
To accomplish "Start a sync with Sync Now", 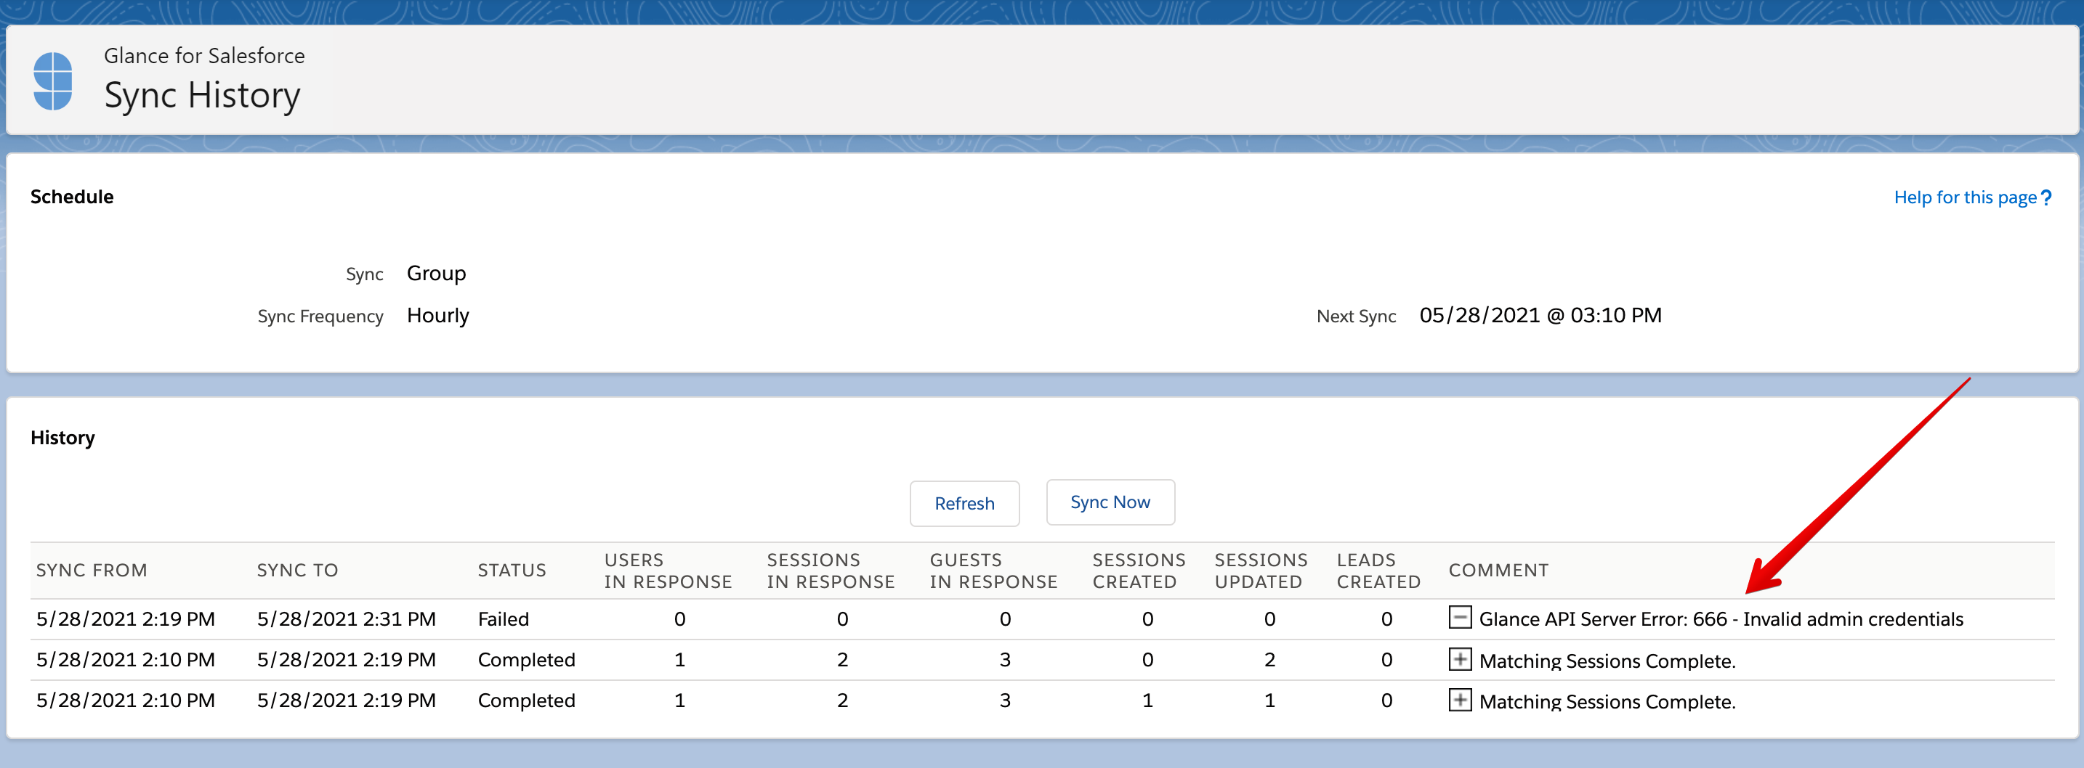I will (x=1109, y=503).
